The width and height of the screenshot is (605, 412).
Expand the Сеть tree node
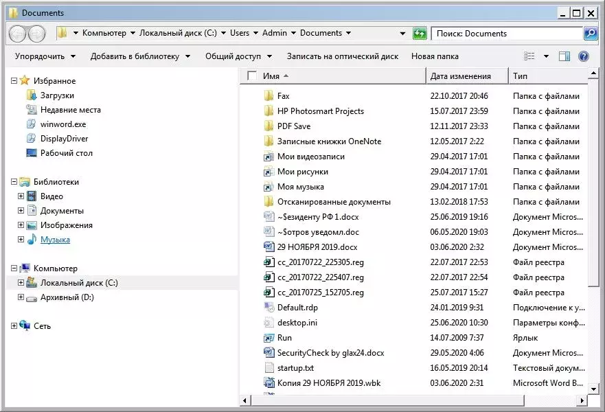[x=14, y=326]
